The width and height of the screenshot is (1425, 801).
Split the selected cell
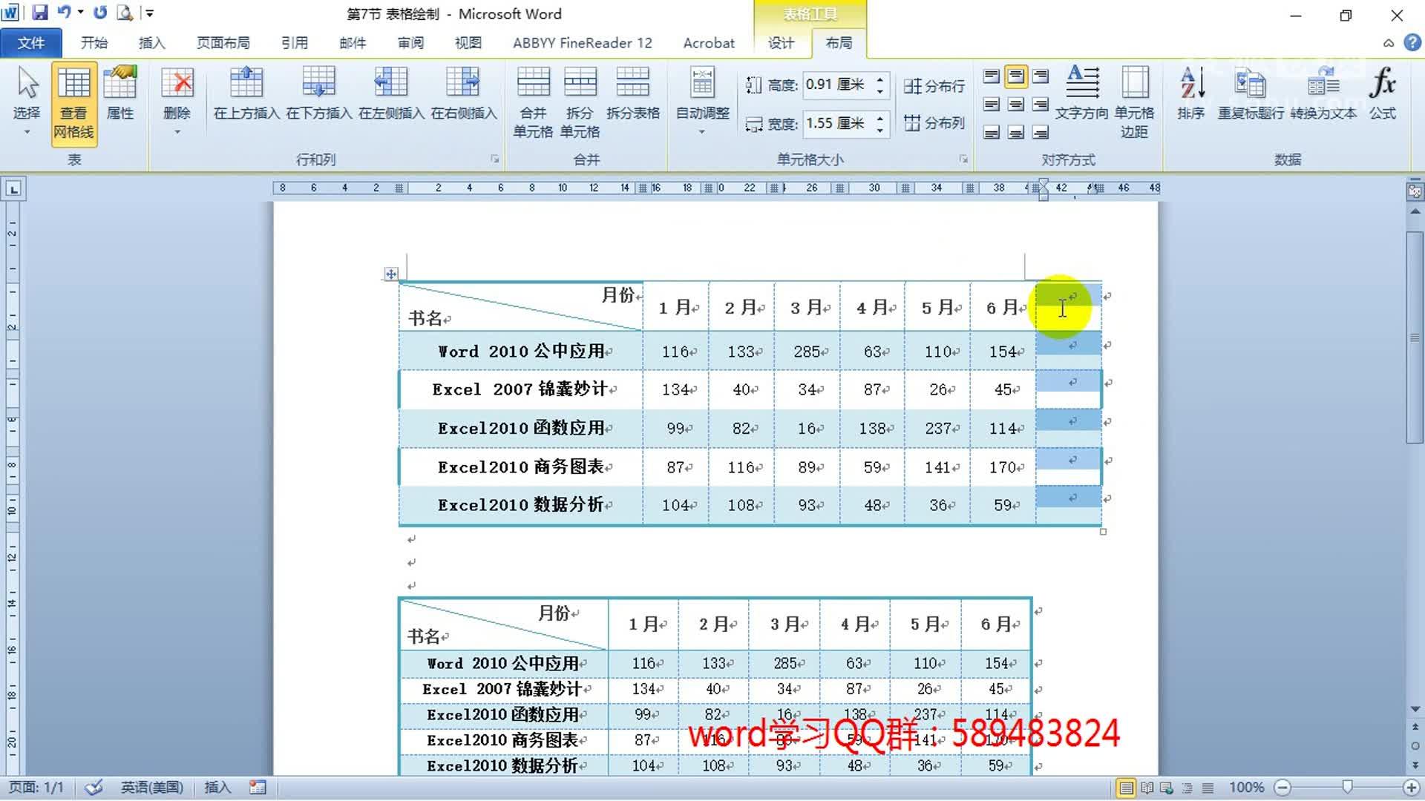click(x=580, y=102)
